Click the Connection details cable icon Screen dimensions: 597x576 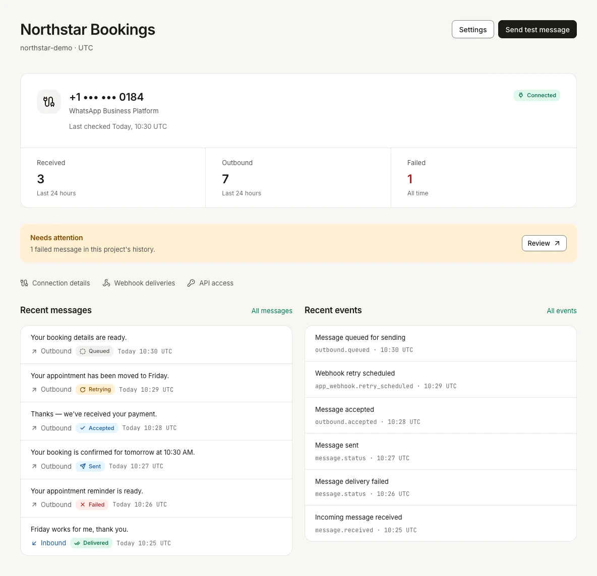pyautogui.click(x=24, y=283)
